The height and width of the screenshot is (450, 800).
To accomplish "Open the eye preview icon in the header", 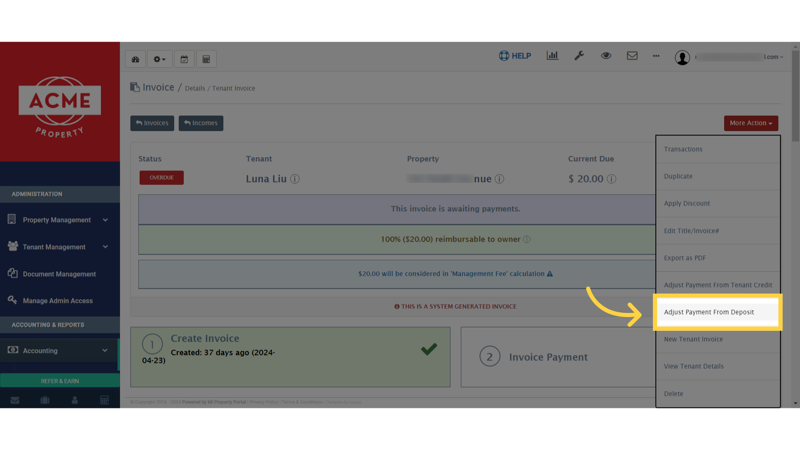I will click(x=606, y=55).
